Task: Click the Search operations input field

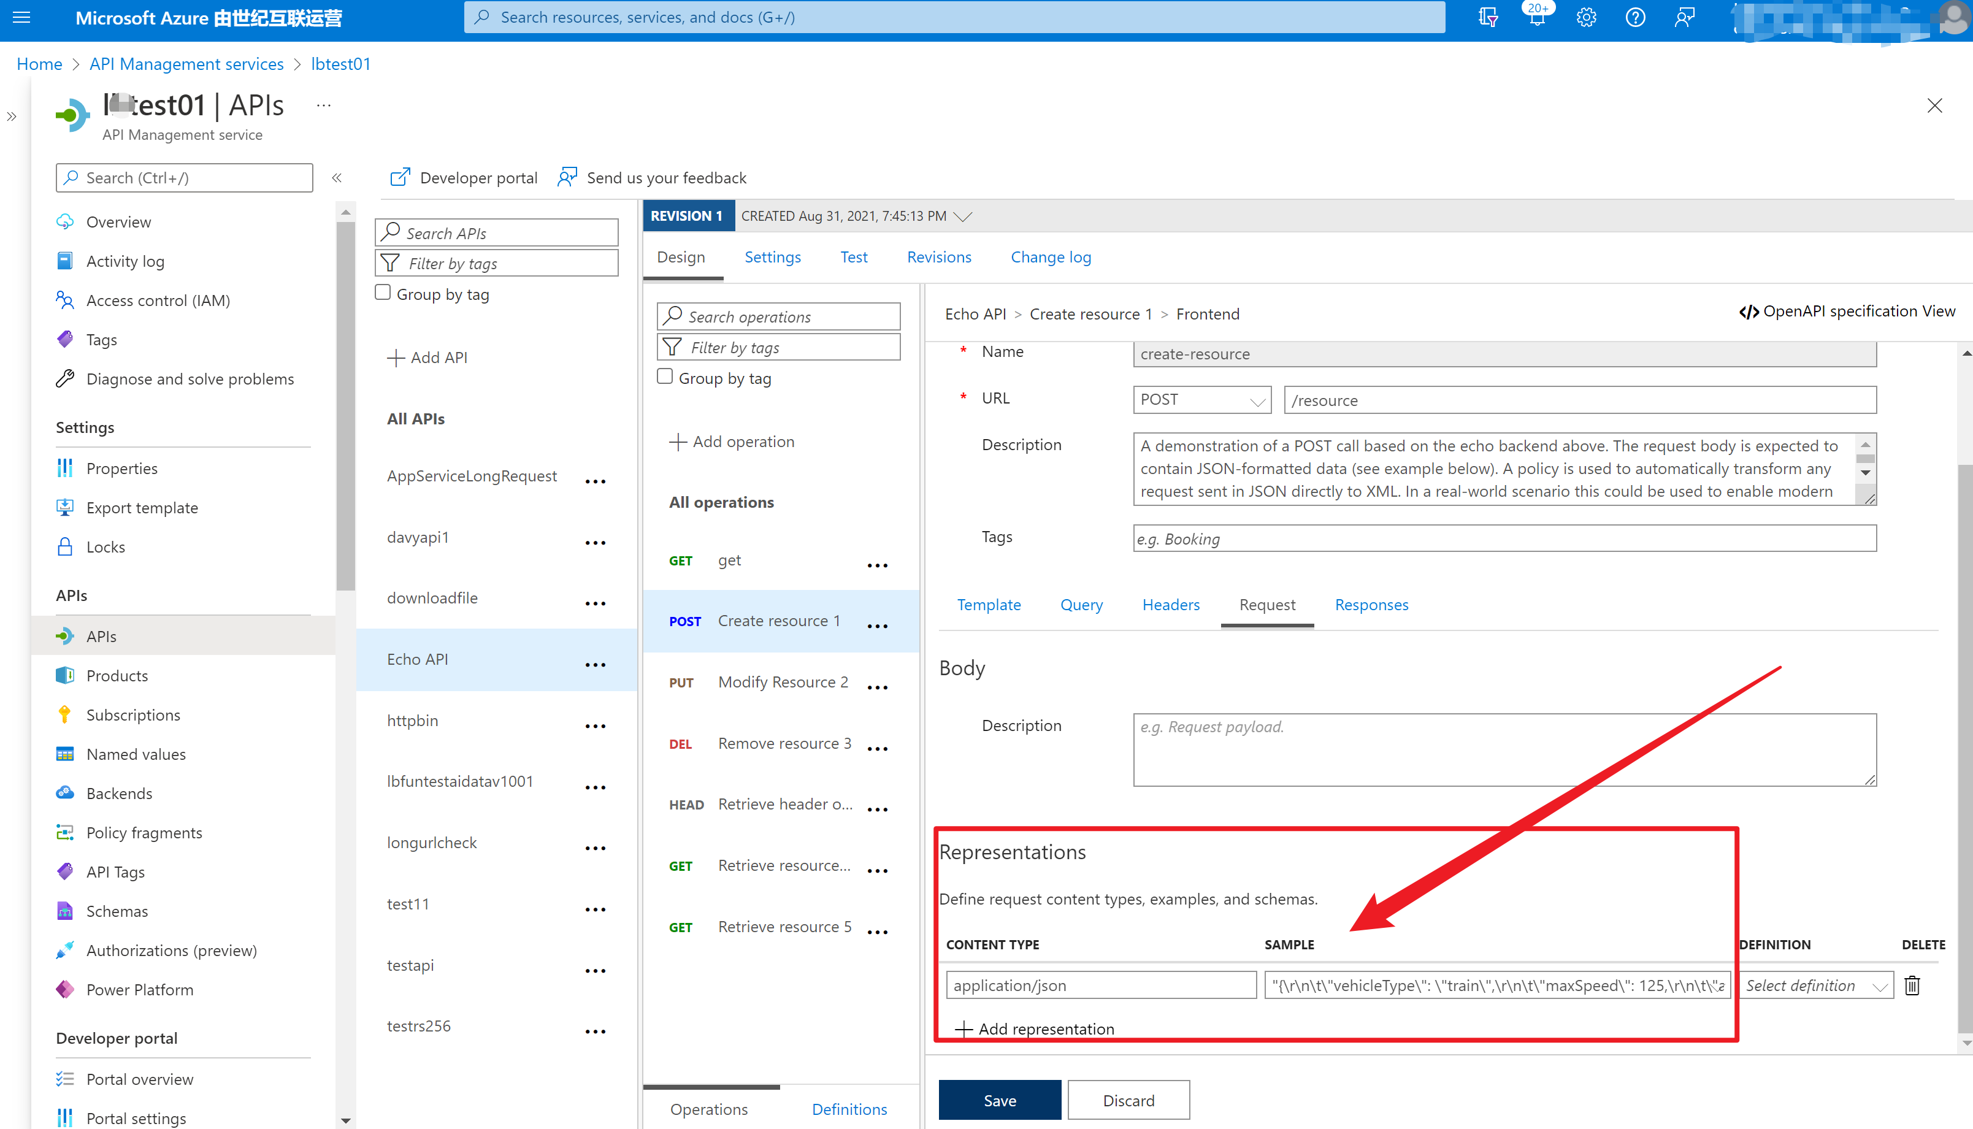Action: (778, 316)
